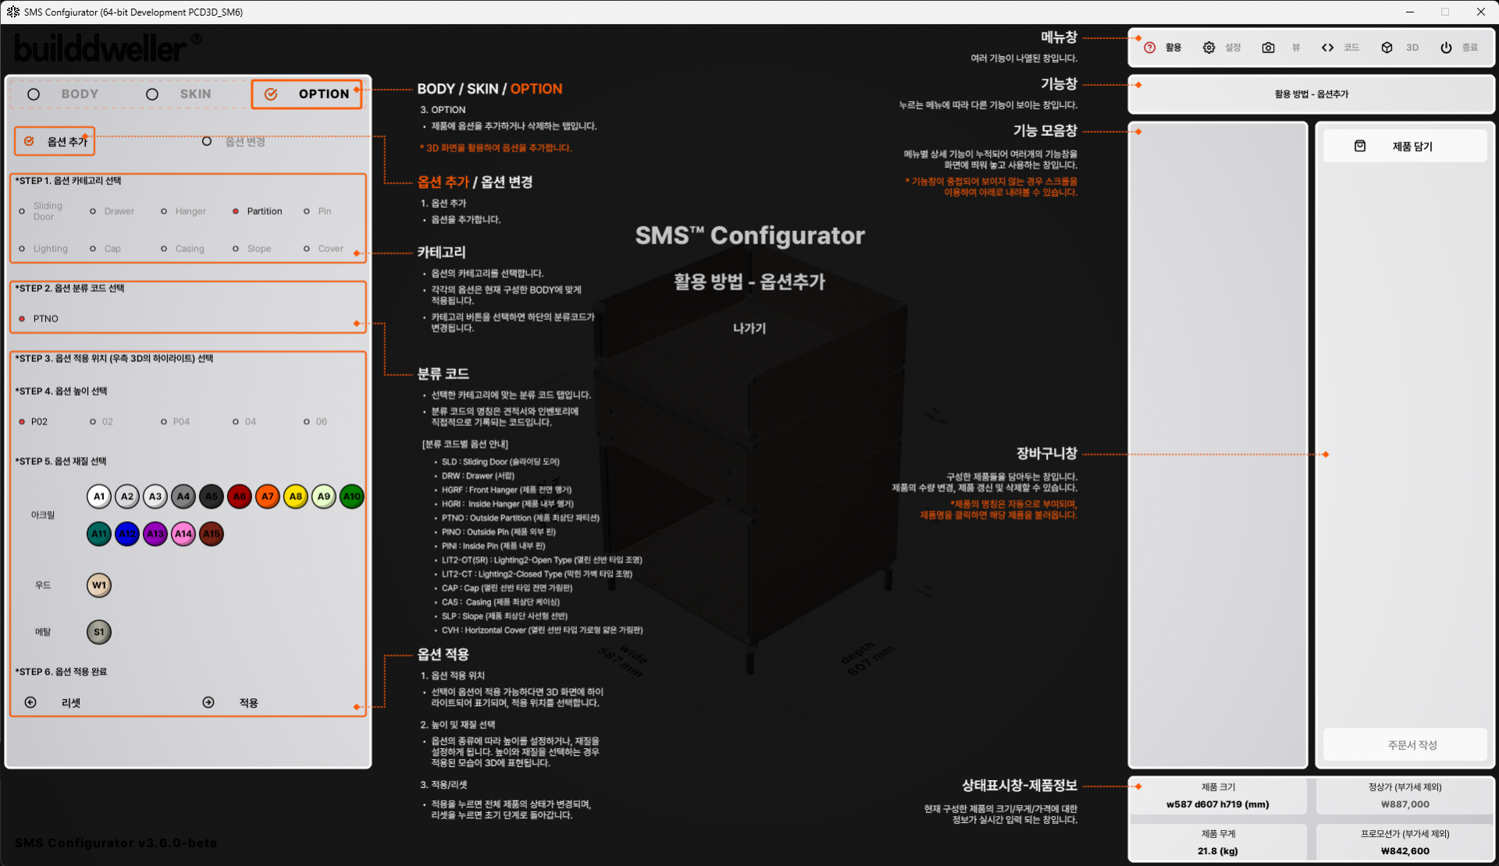Pick acrylic swatch A9
Image resolution: width=1499 pixels, height=866 pixels.
pyautogui.click(x=324, y=496)
